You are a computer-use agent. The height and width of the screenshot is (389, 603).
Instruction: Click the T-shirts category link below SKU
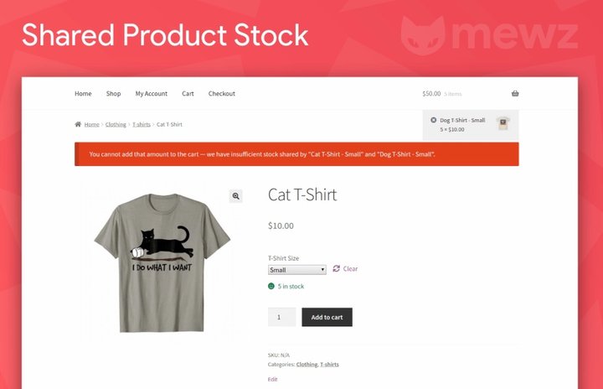(x=330, y=365)
